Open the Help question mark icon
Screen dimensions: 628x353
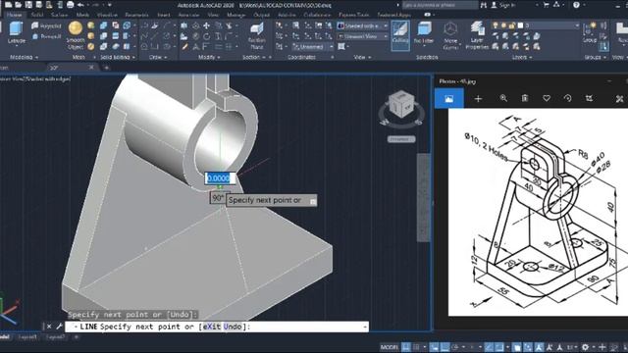coord(576,5)
